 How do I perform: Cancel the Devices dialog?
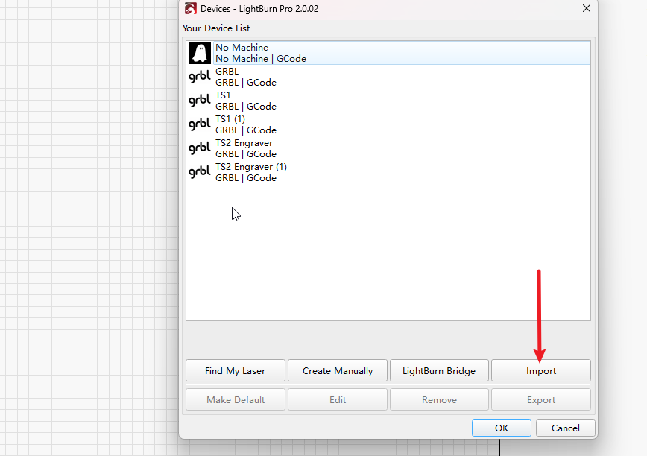(566, 428)
